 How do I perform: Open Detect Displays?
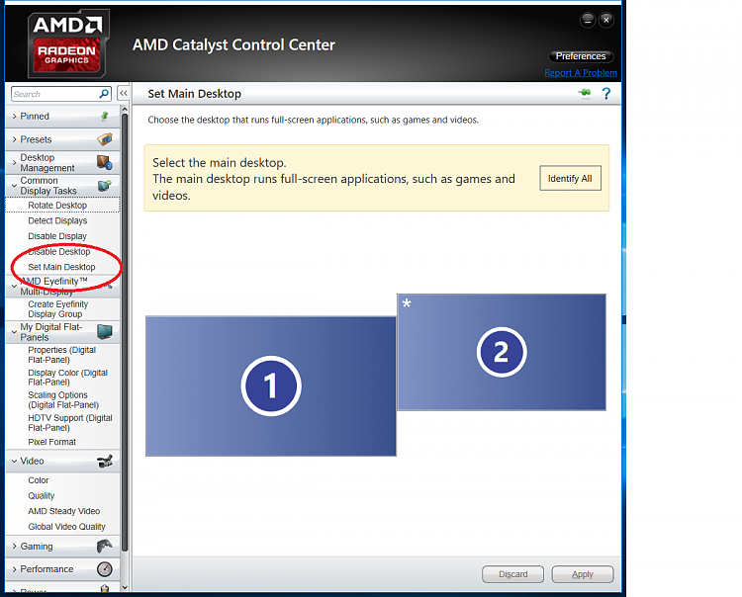click(57, 220)
